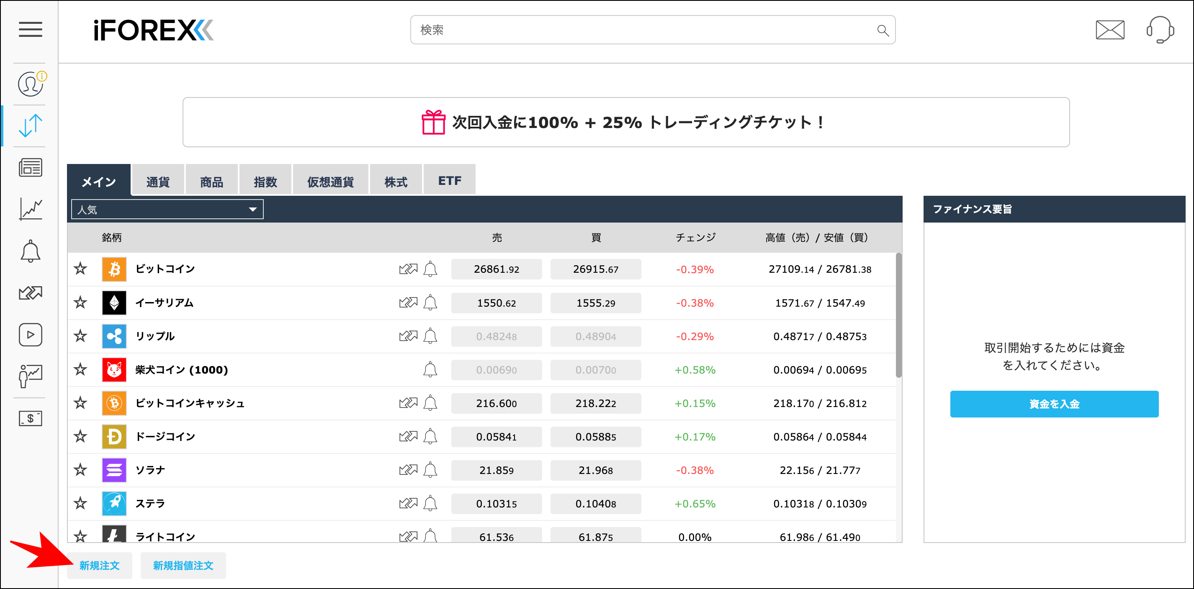Open the video tutorials icon

click(30, 334)
